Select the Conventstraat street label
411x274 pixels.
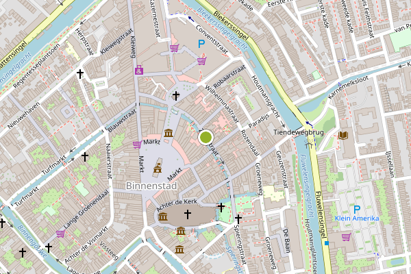click(212, 40)
